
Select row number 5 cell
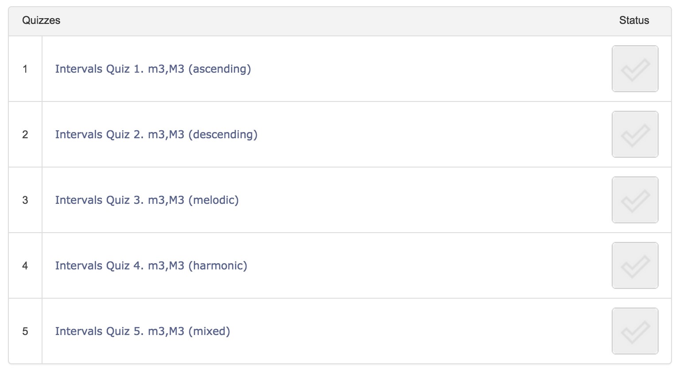pos(25,331)
